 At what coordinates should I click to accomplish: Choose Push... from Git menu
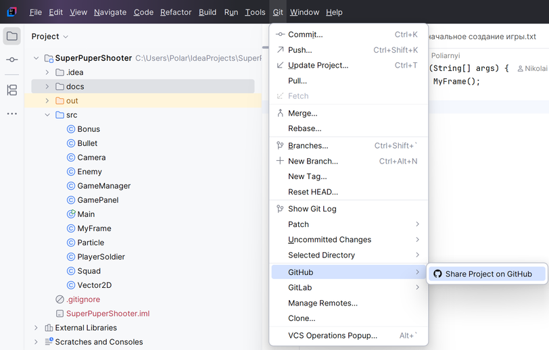349,50
